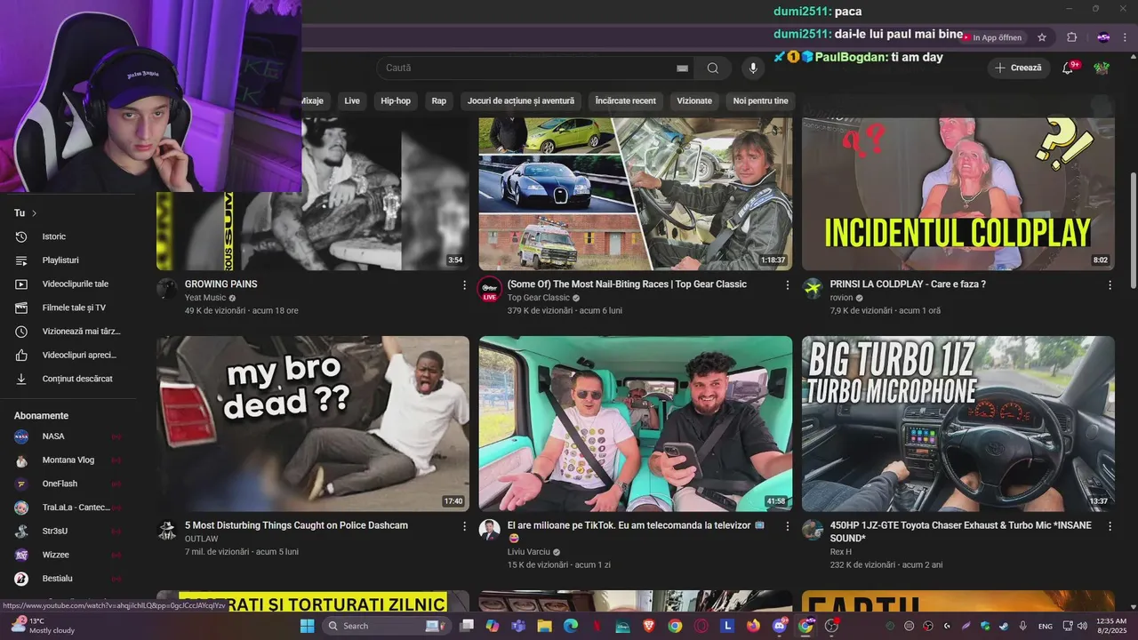Viewport: 1138px width, 640px height.
Task: Open Brave browser from the taskbar
Action: click(x=649, y=626)
